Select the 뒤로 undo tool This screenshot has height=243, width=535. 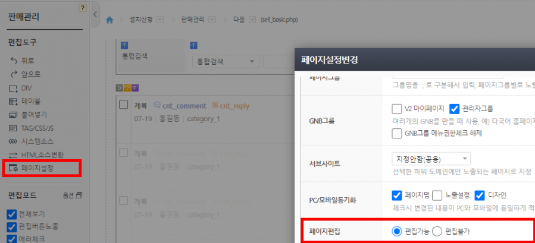(x=23, y=61)
